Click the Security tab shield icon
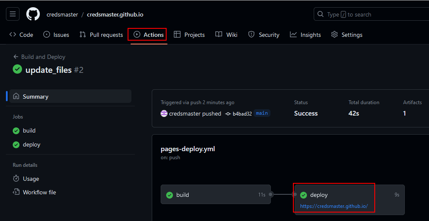The width and height of the screenshot is (429, 221). click(x=251, y=34)
